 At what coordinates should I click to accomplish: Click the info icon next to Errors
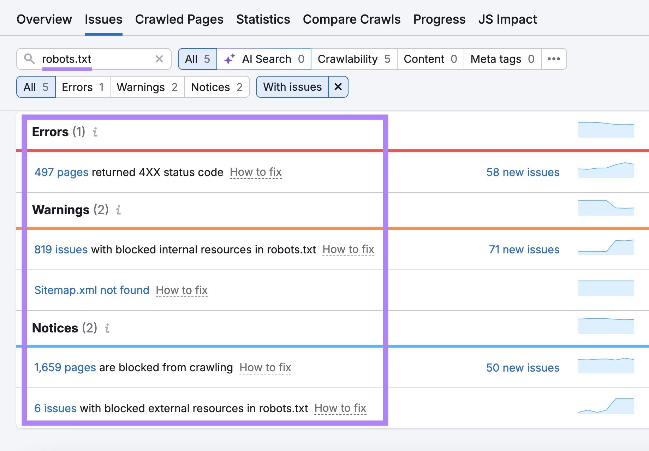[95, 133]
